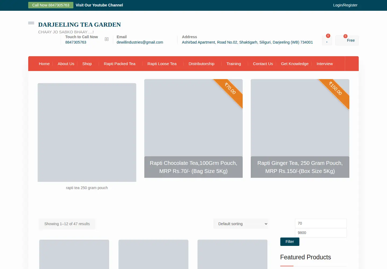Click the CHAAY JO SABKO BHAAY tagline
This screenshot has width=387, height=269.
pyautogui.click(x=66, y=32)
